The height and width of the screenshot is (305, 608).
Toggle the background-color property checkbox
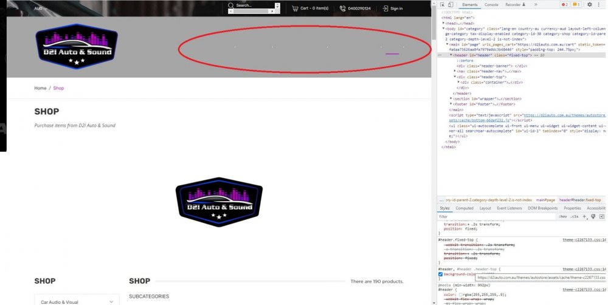tap(440, 275)
